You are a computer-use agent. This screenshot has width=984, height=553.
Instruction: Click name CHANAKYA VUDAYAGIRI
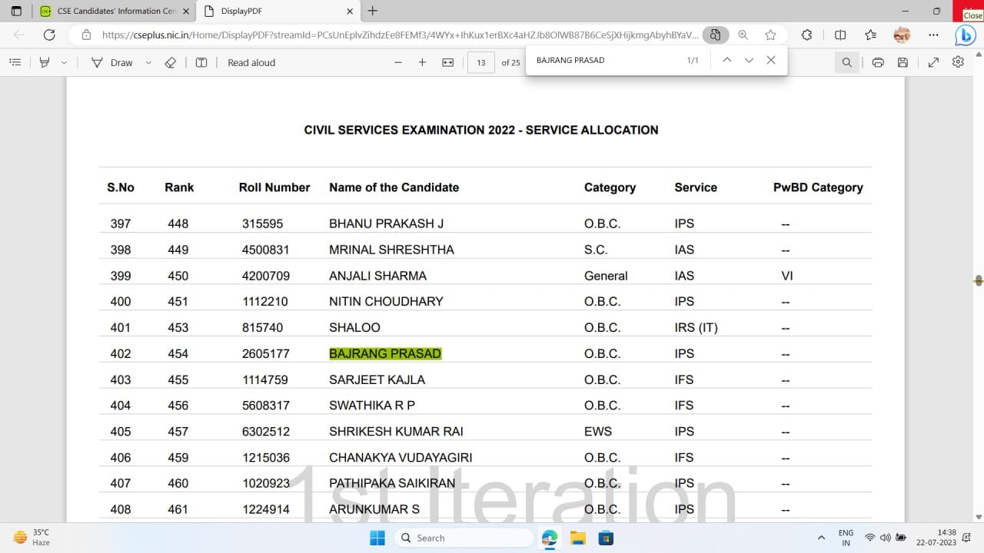pos(401,458)
